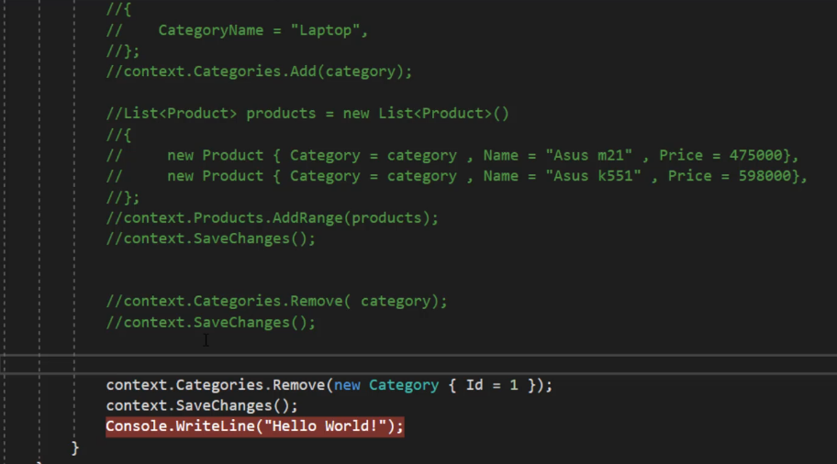Click the Price value 598000

tap(764, 176)
